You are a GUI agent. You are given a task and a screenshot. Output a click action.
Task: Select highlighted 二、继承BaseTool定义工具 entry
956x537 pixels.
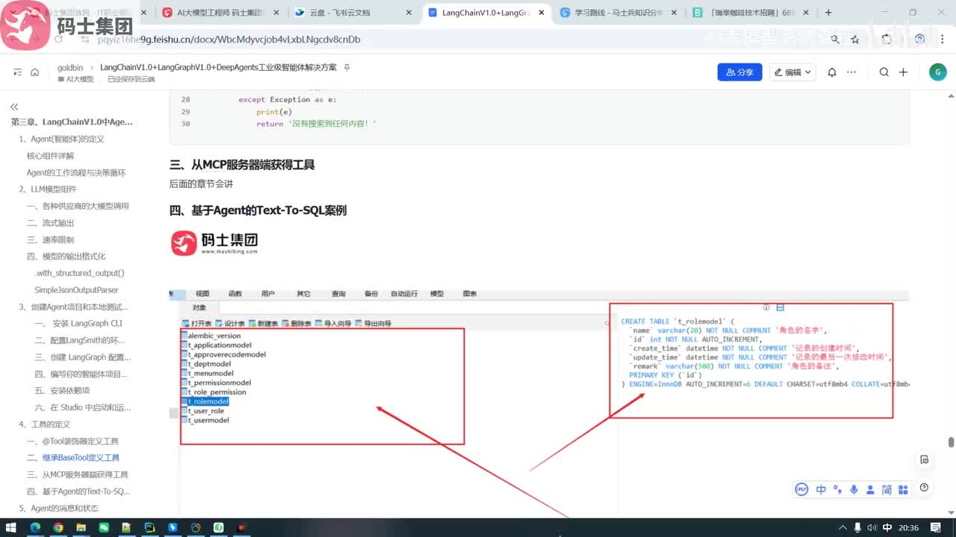point(73,458)
